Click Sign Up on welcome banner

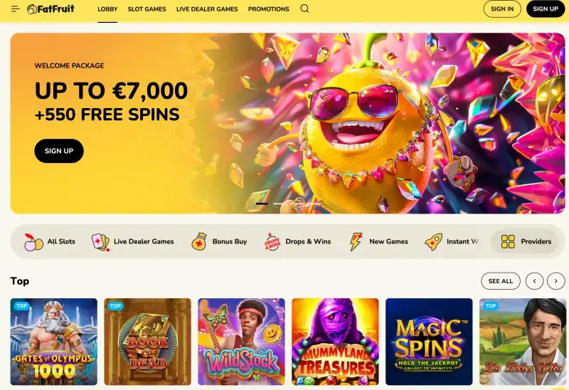click(x=59, y=151)
